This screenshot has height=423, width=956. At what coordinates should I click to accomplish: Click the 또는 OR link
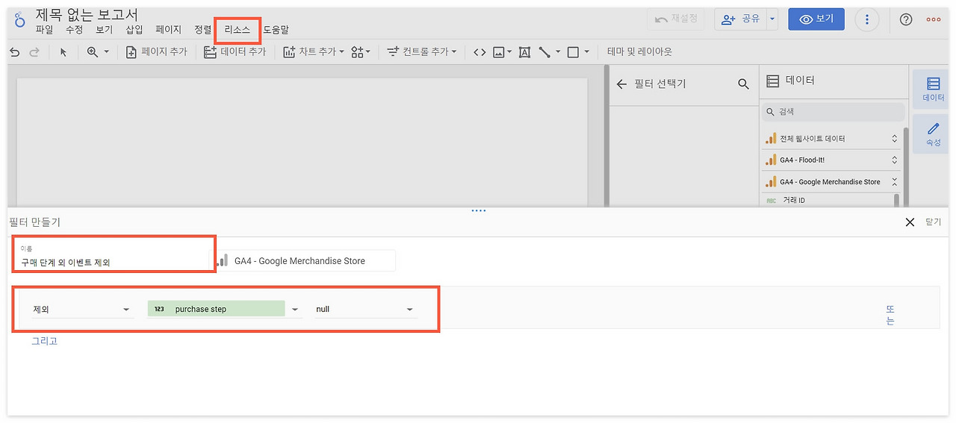coord(890,315)
